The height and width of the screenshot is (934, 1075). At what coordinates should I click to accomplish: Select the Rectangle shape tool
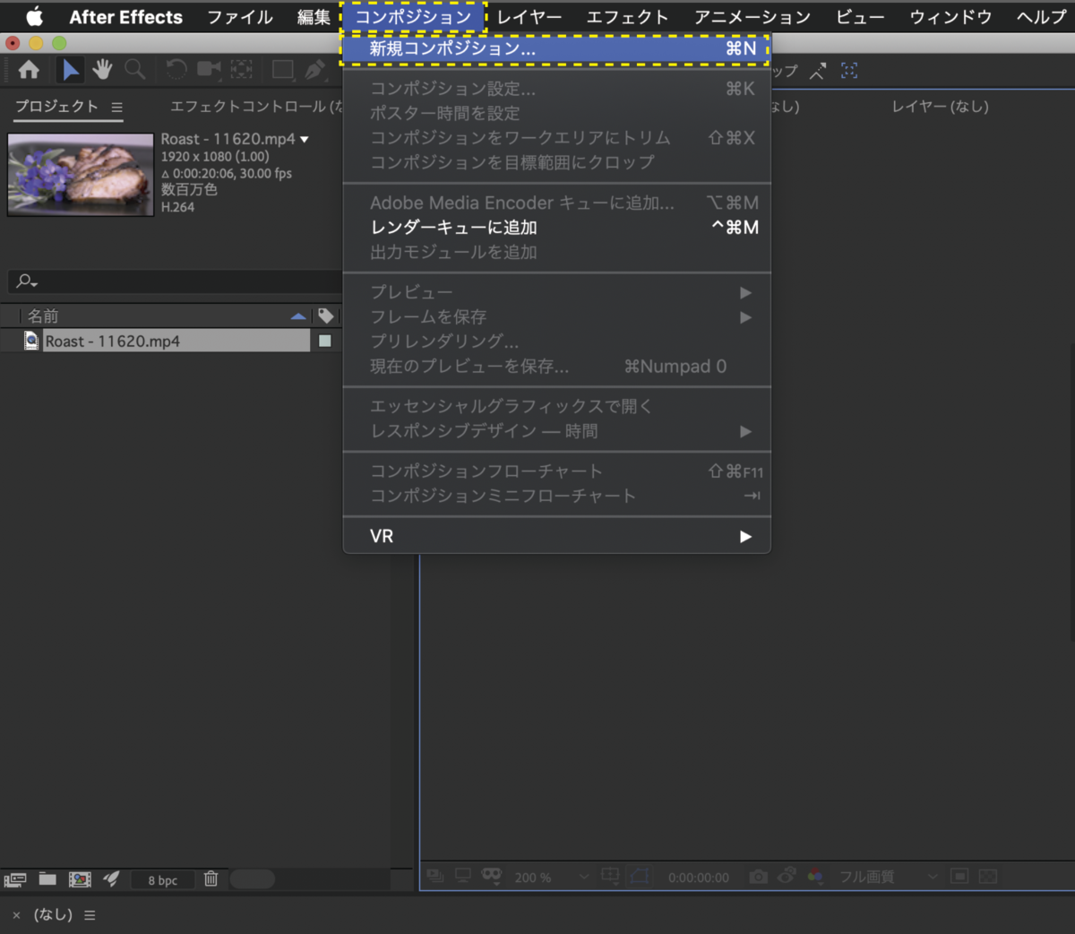pos(283,70)
